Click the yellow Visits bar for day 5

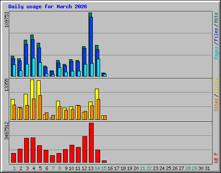39,100
